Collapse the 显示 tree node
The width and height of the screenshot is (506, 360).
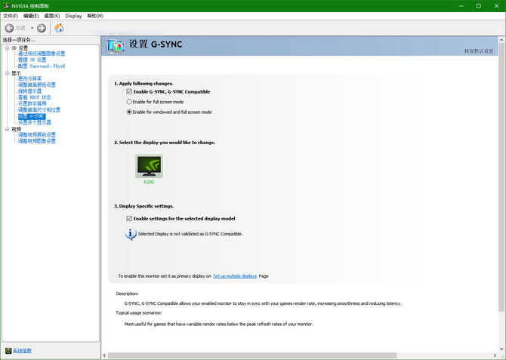(6, 72)
